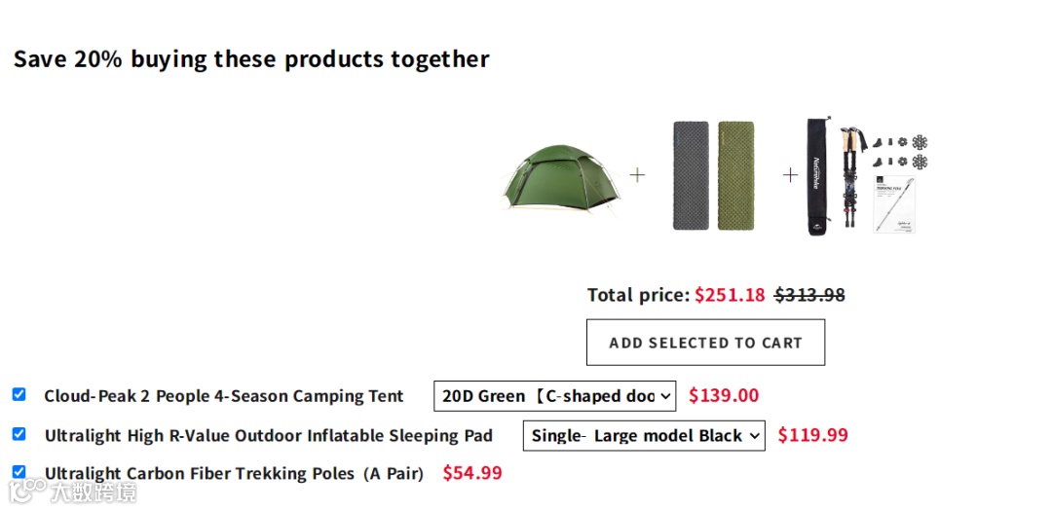Uncheck the Inflatable Sleeping Pad checkbox
The height and width of the screenshot is (511, 1052).
19,434
